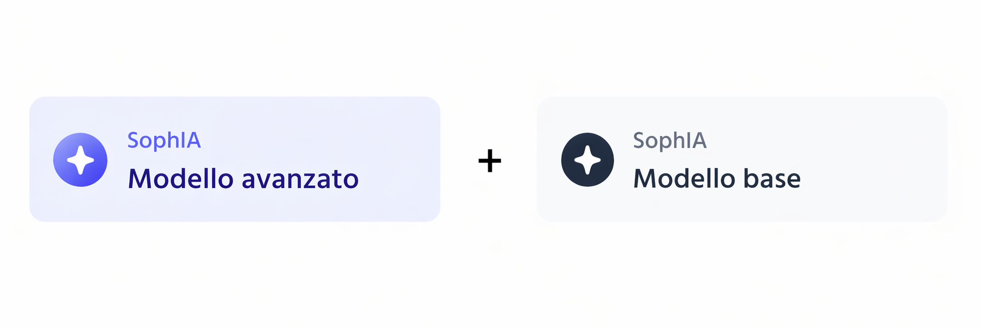Select the Modello base card
983x328 pixels.
tap(742, 159)
